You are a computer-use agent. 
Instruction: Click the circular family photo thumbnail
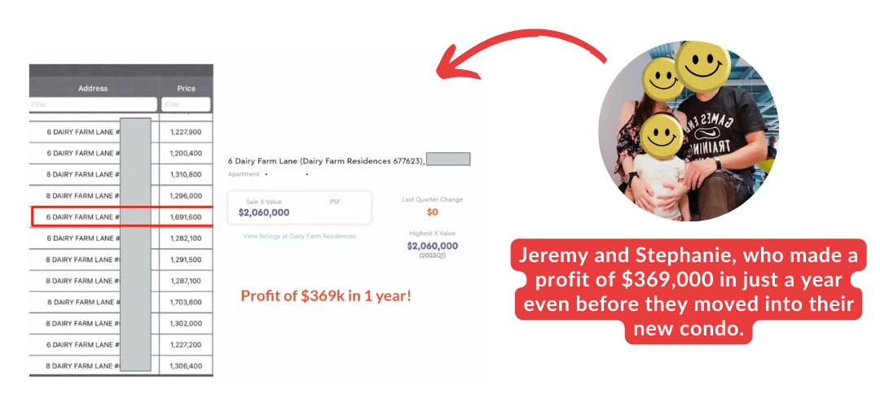[688, 130]
